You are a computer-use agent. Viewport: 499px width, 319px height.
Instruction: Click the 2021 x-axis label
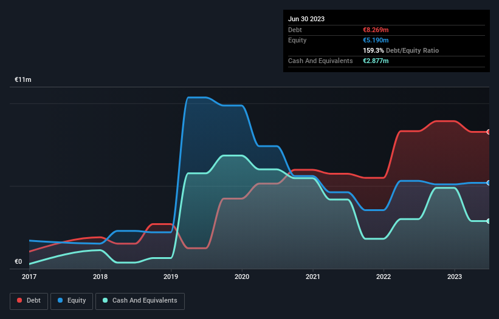pos(313,277)
